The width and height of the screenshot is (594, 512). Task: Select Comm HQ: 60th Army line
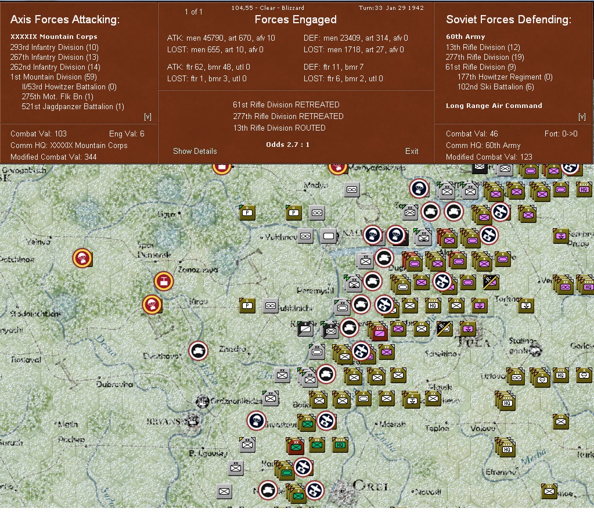click(x=483, y=146)
